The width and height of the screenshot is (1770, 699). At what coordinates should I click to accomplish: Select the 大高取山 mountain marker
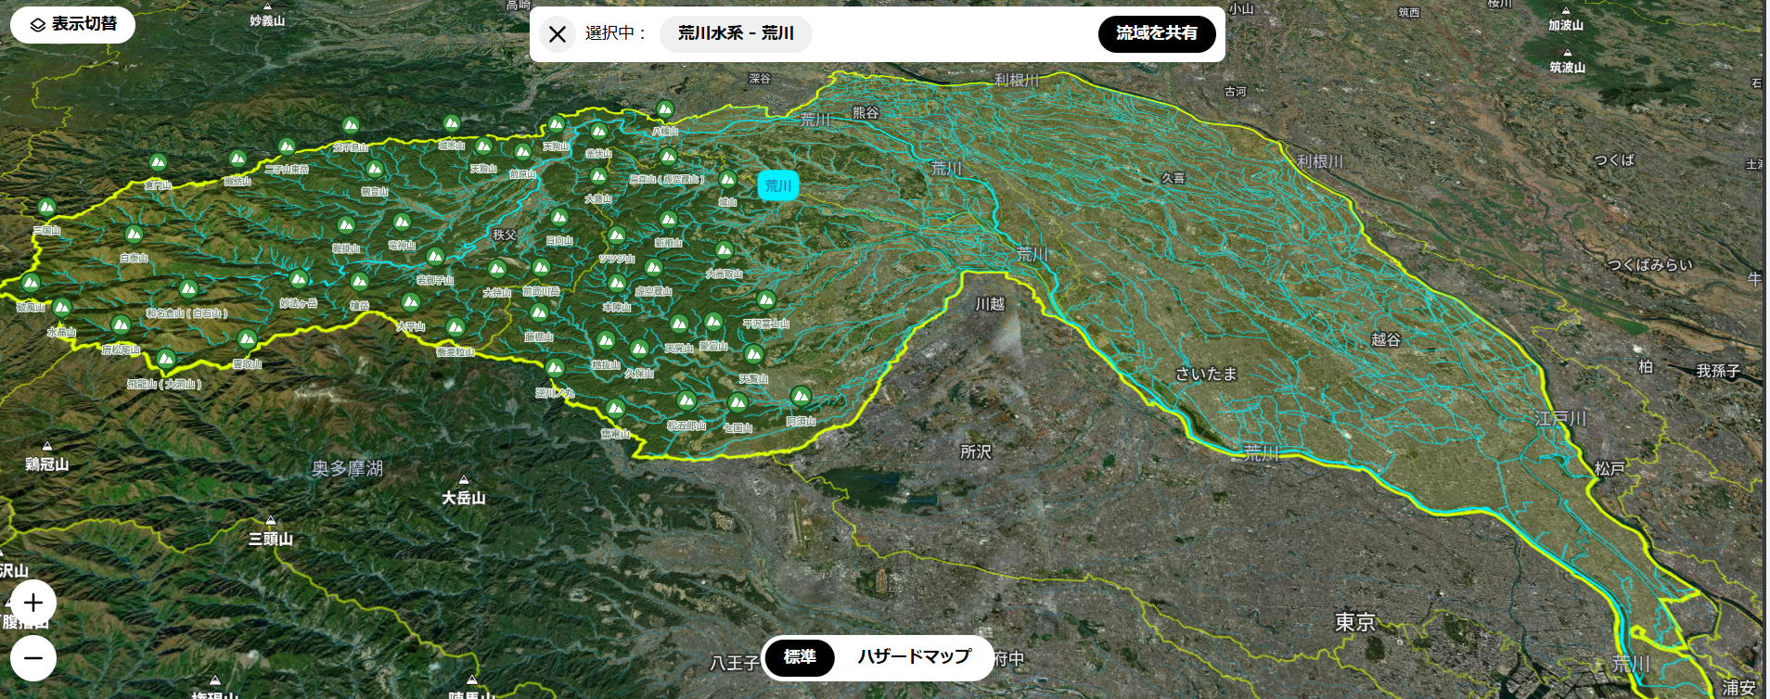point(725,250)
